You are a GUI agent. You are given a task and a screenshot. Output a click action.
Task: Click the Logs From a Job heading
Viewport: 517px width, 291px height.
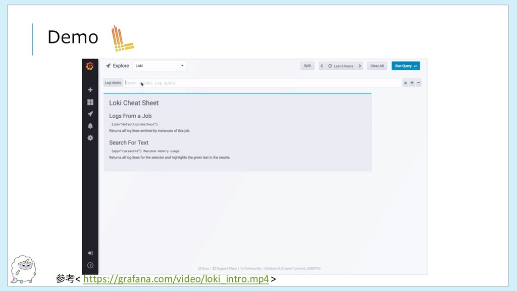click(130, 116)
